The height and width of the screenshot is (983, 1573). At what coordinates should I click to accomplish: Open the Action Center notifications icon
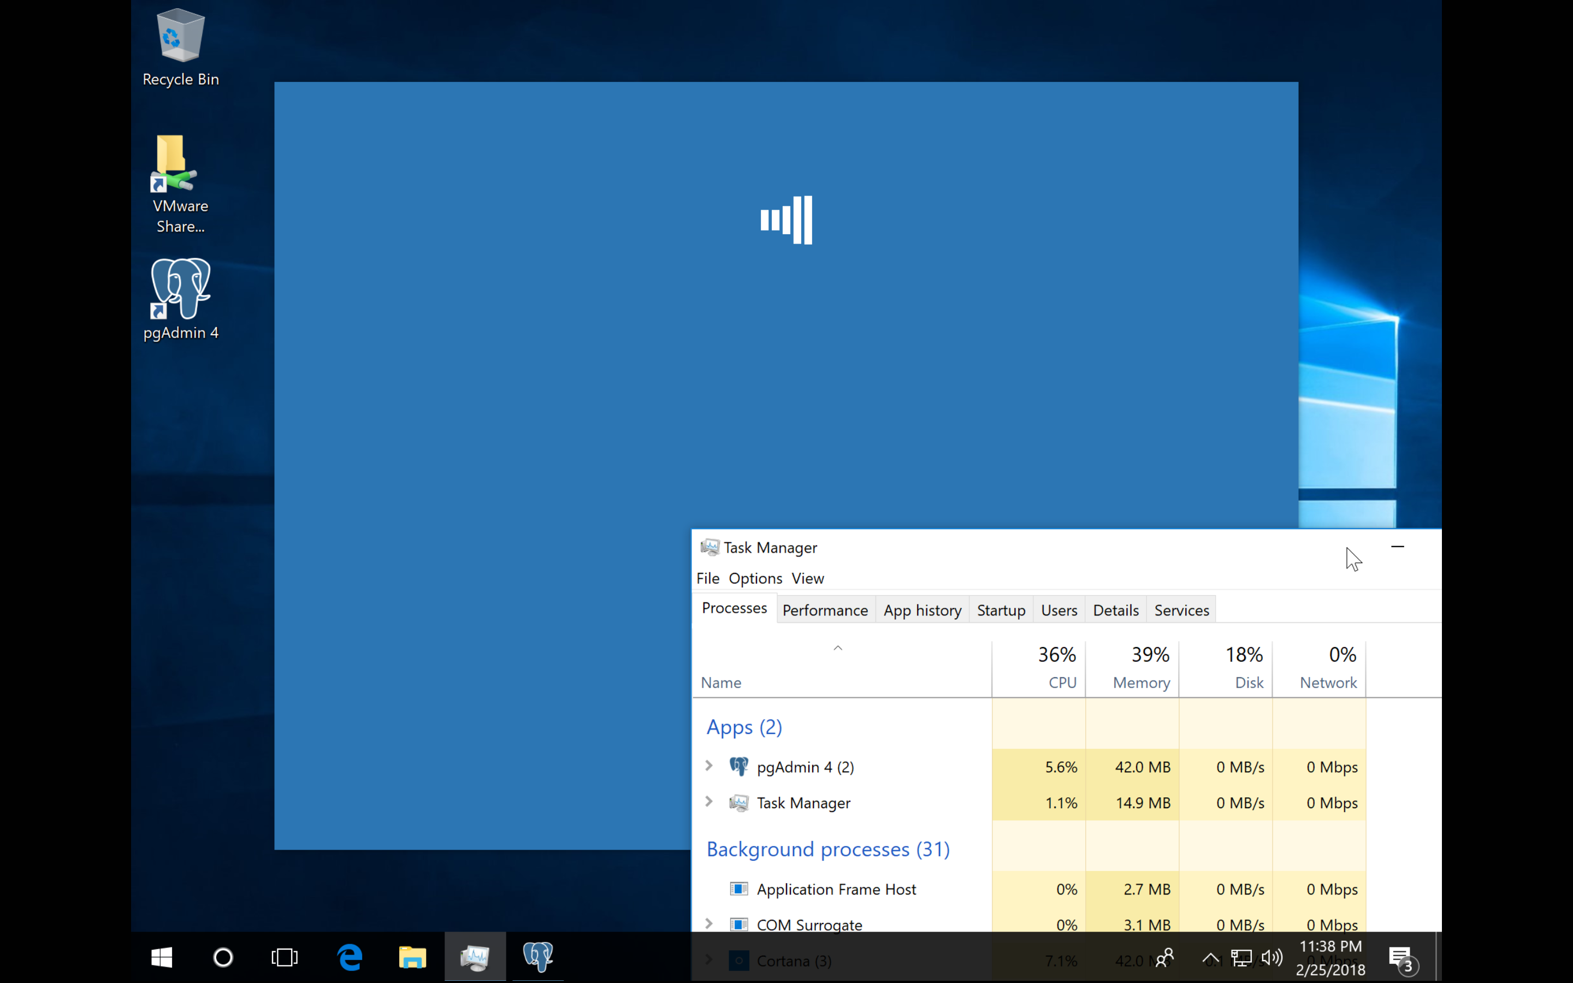tap(1400, 957)
